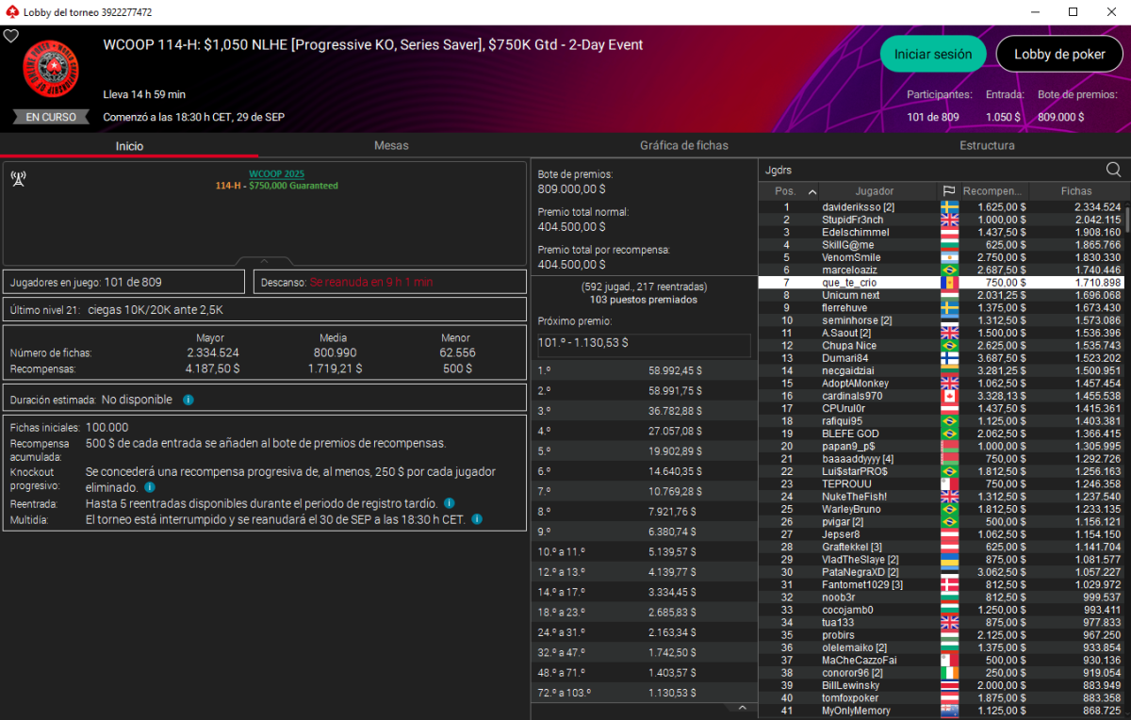Viewport: 1131px width, 720px height.
Task: Click the Jgdrs player search field
Action: coord(931,170)
